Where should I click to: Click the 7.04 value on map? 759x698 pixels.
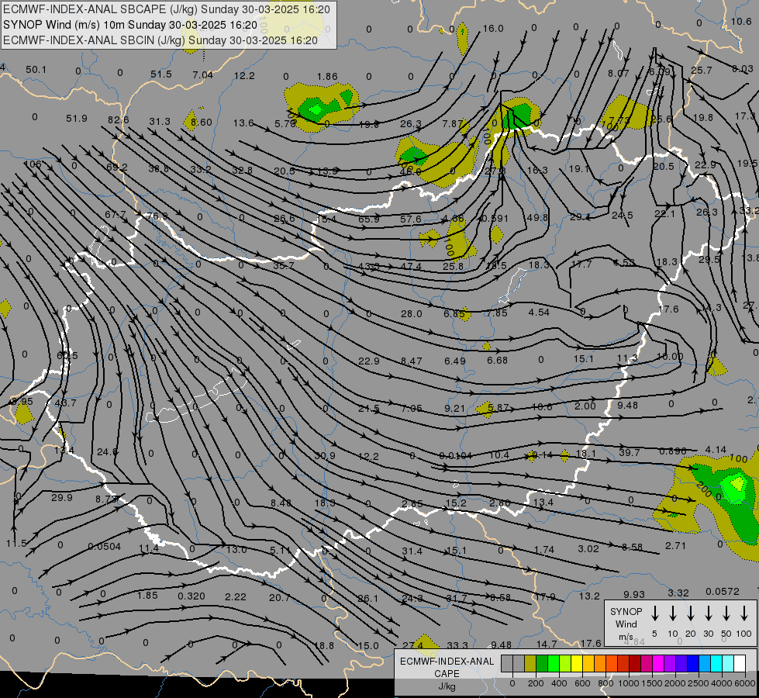(202, 74)
